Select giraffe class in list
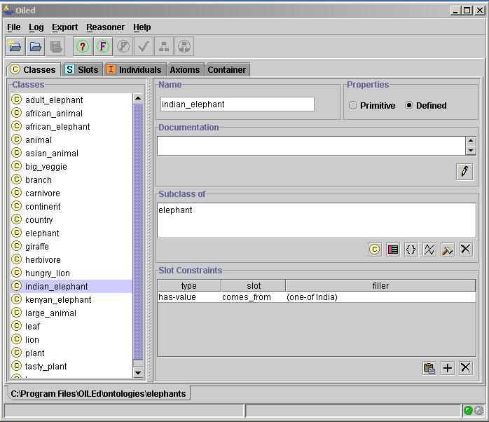489x422 pixels. [x=71, y=246]
